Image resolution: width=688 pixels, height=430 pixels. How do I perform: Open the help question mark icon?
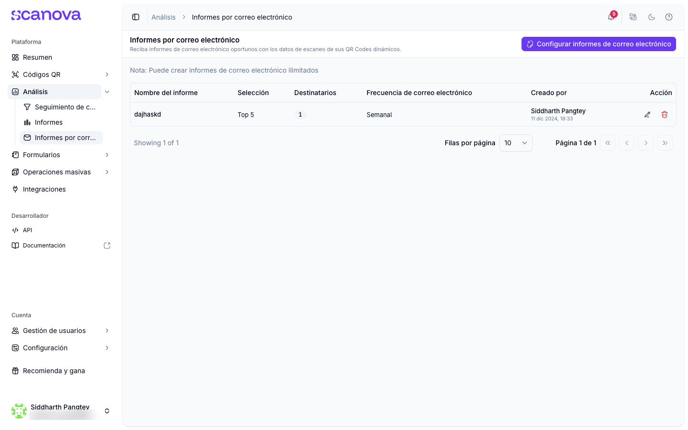[x=669, y=17]
